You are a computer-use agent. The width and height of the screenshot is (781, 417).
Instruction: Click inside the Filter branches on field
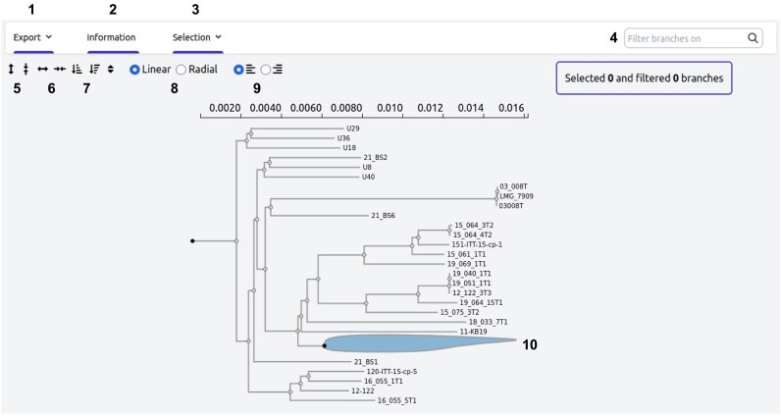point(685,38)
